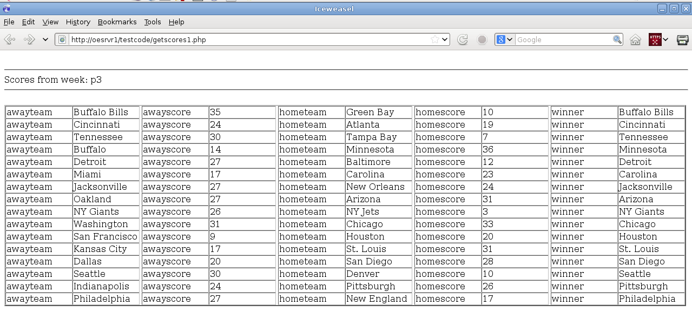
Task: Click home team 'Denver' cell
Action: (x=379, y=274)
